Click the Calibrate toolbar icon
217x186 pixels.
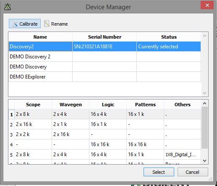point(15,24)
